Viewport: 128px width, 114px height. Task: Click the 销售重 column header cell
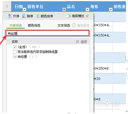tap(119, 7)
